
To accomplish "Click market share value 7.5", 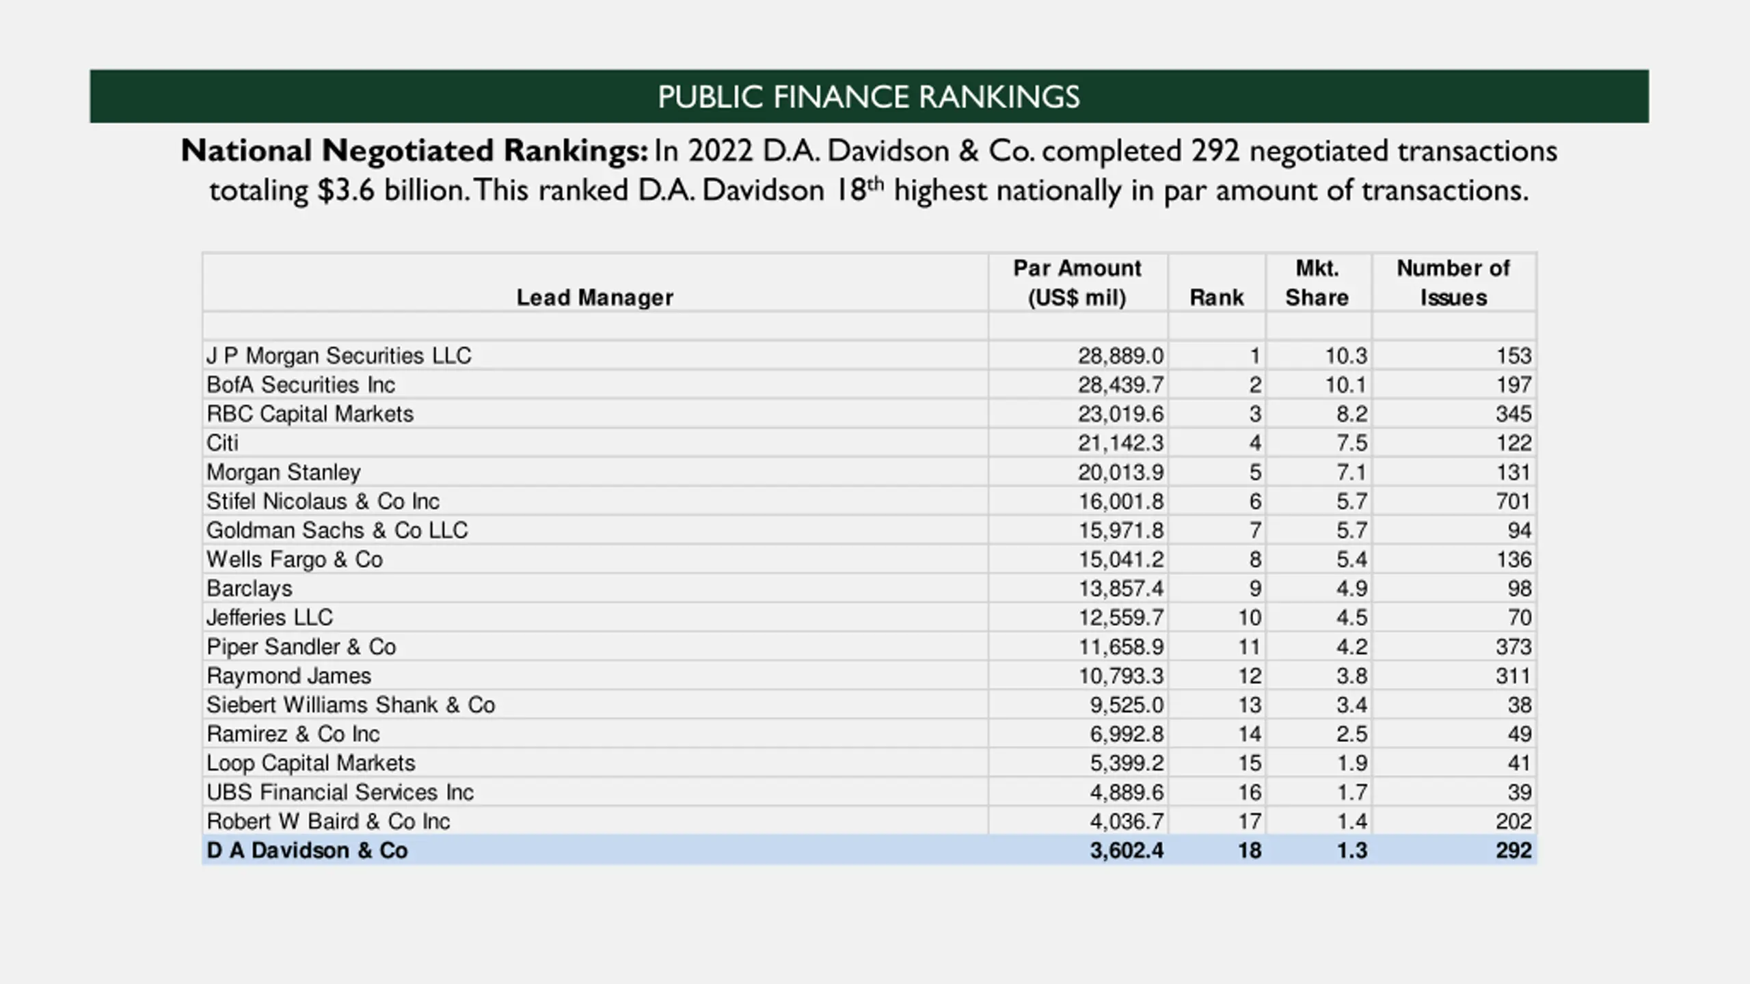I will pyautogui.click(x=1352, y=443).
